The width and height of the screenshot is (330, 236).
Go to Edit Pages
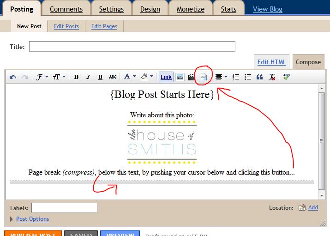click(x=104, y=26)
